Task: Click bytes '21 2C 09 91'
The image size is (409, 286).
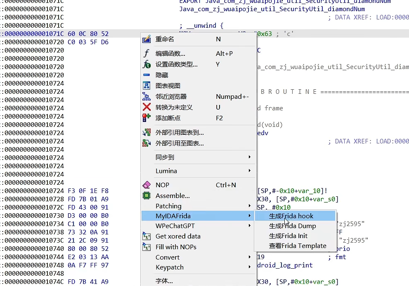Action: coord(88,240)
